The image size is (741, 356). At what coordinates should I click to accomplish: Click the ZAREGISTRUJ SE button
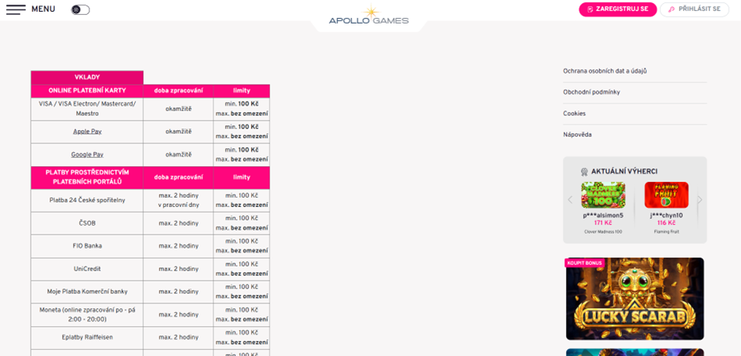click(x=618, y=9)
